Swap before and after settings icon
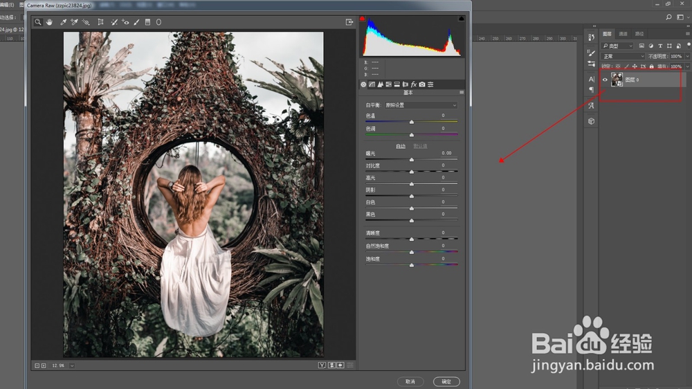Screen dimensions: 692x389 pyautogui.click(x=331, y=365)
